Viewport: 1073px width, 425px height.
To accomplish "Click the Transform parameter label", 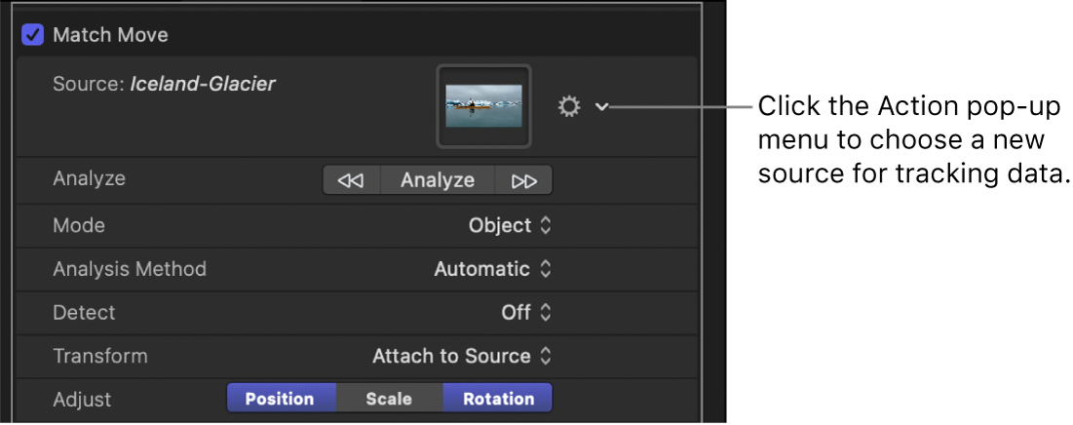I will point(100,357).
